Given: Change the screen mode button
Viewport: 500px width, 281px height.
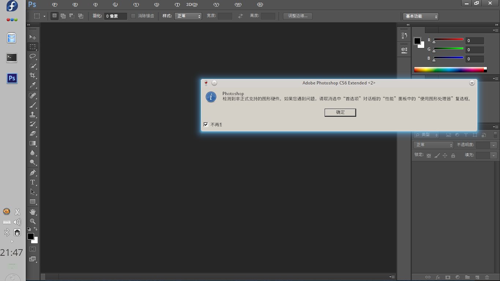Looking at the screenshot, I should pos(33,259).
